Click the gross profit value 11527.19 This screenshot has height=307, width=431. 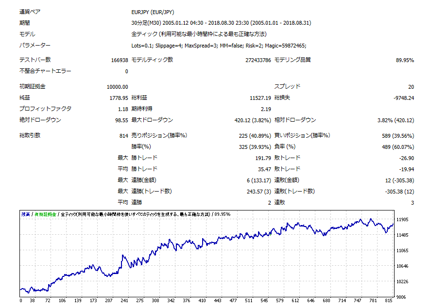click(x=260, y=98)
